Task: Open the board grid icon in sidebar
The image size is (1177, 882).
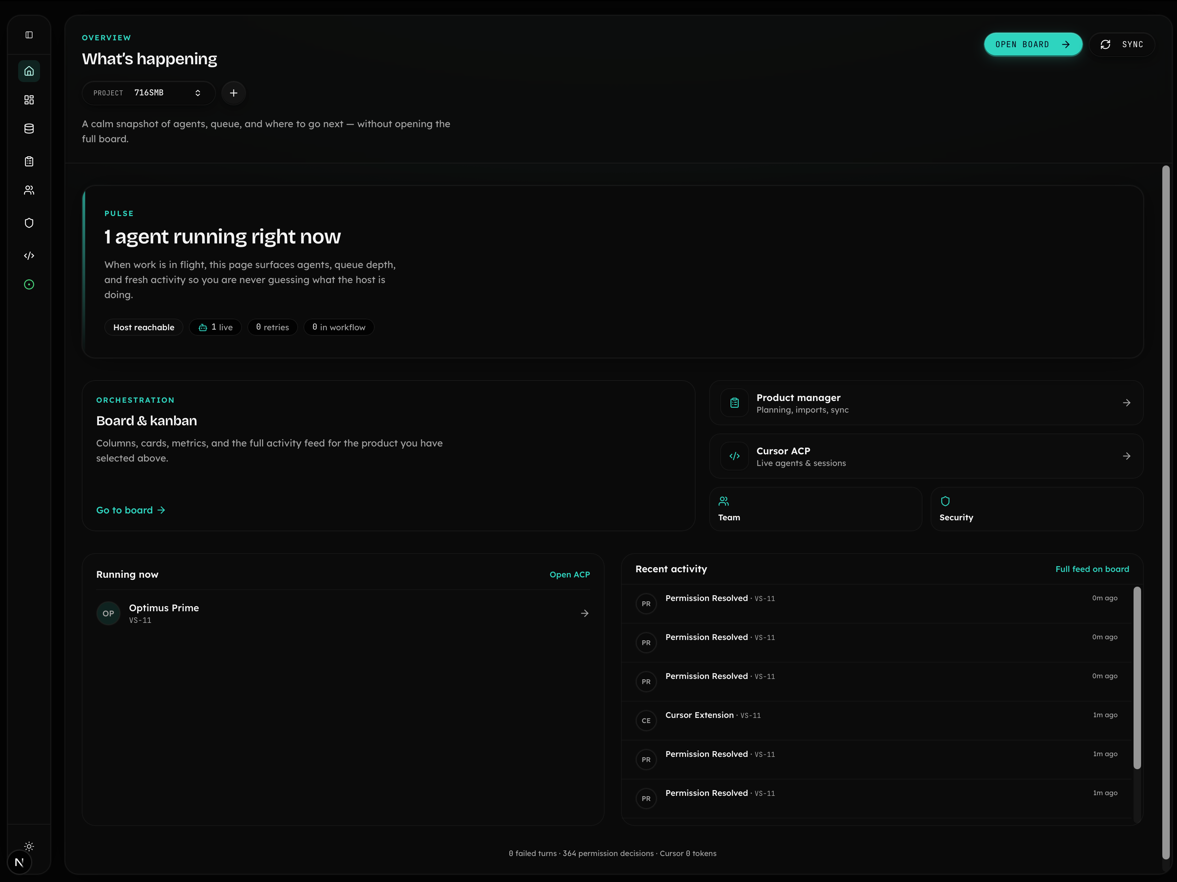Action: [x=29, y=100]
